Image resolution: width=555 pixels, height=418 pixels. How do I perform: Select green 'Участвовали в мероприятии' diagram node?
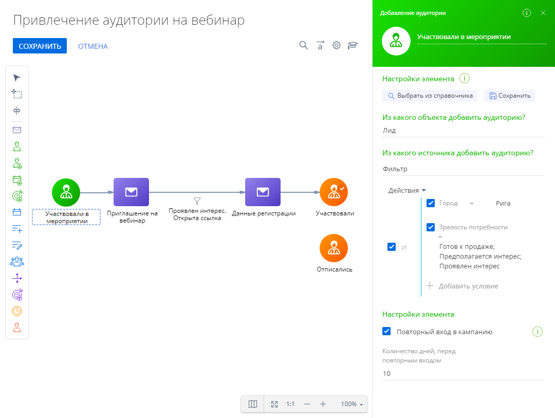coord(66,192)
